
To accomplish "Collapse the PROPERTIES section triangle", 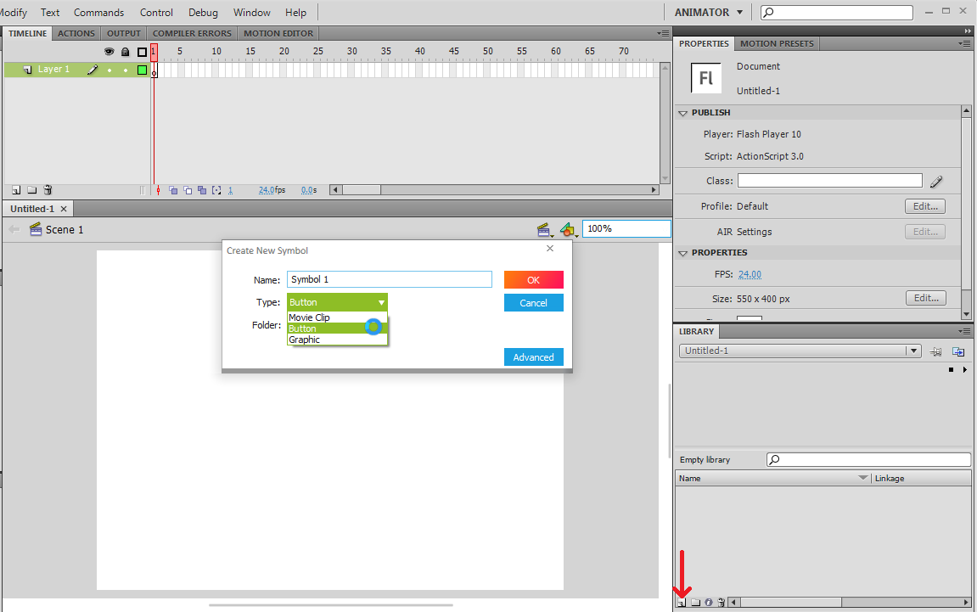I will point(683,253).
